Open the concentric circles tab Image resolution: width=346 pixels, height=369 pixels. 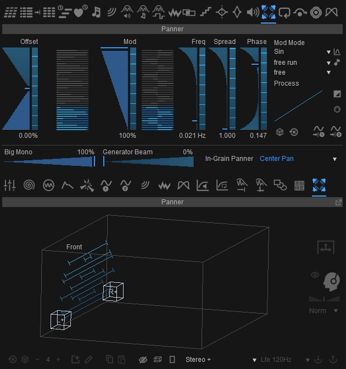316,12
